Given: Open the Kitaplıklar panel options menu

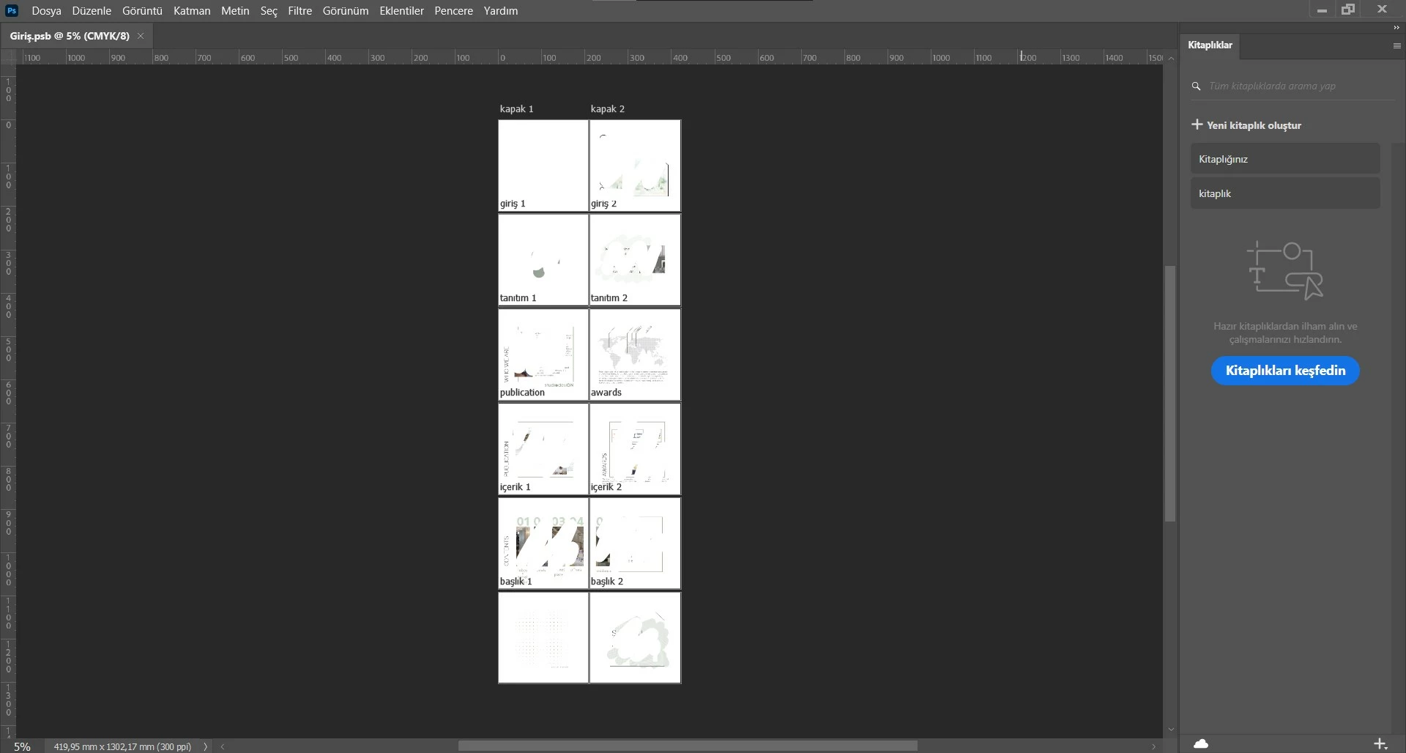Looking at the screenshot, I should point(1396,45).
